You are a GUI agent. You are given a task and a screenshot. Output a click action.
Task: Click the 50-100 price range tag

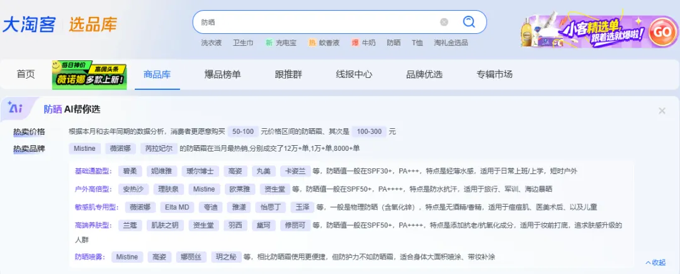243,131
